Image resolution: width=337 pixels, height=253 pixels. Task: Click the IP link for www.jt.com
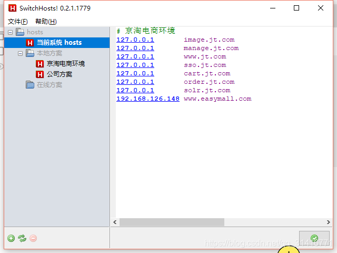click(135, 56)
